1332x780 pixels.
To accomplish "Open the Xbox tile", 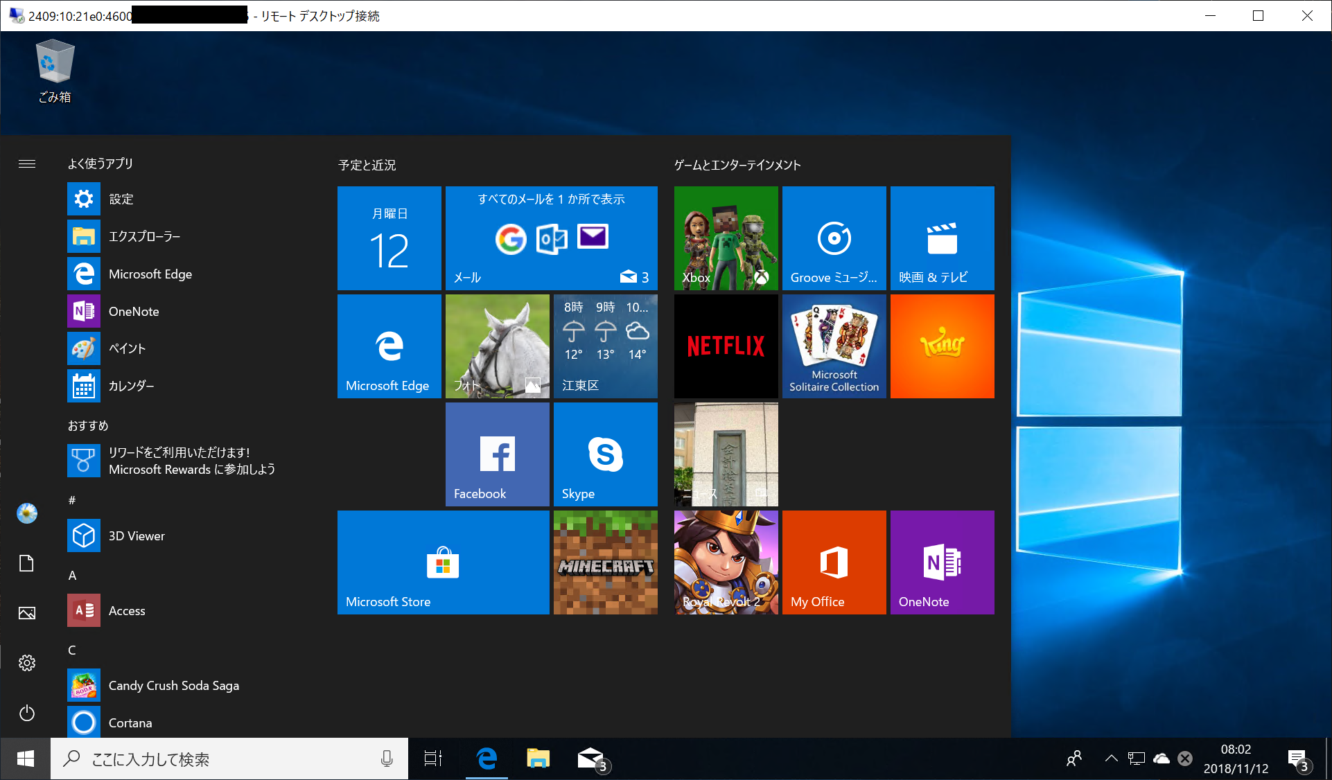I will coord(726,238).
